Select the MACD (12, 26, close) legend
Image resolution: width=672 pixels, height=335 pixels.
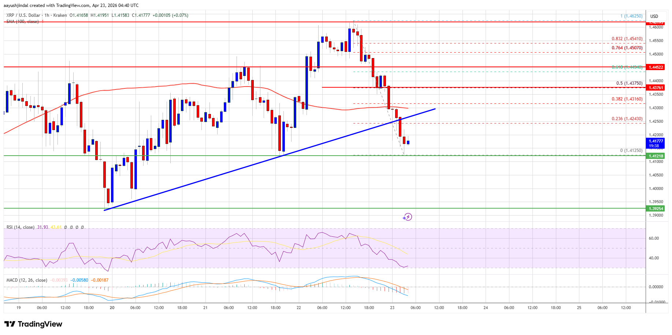tap(27, 280)
